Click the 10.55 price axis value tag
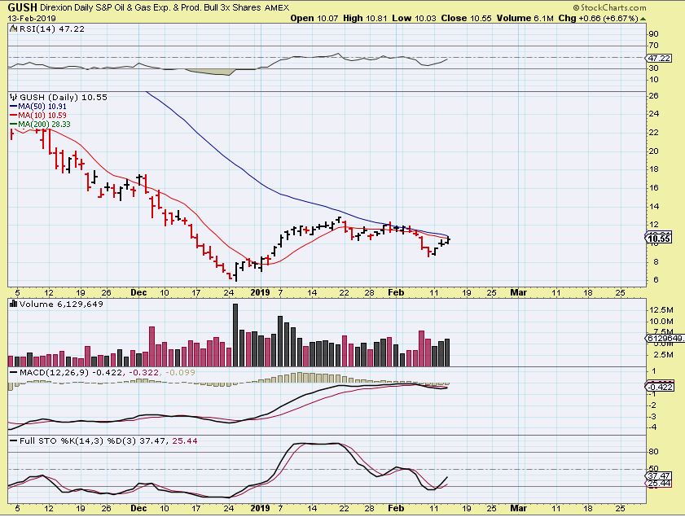The height and width of the screenshot is (517, 685). (x=659, y=239)
